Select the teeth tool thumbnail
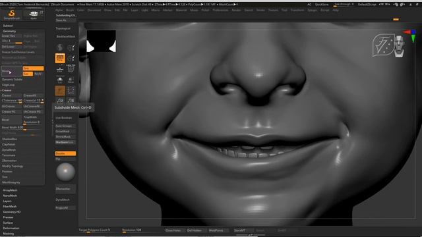The image size is (422, 237). (x=34, y=14)
